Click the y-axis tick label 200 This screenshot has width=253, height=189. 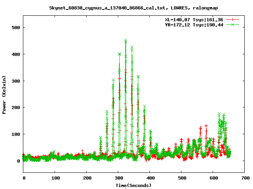16,107
